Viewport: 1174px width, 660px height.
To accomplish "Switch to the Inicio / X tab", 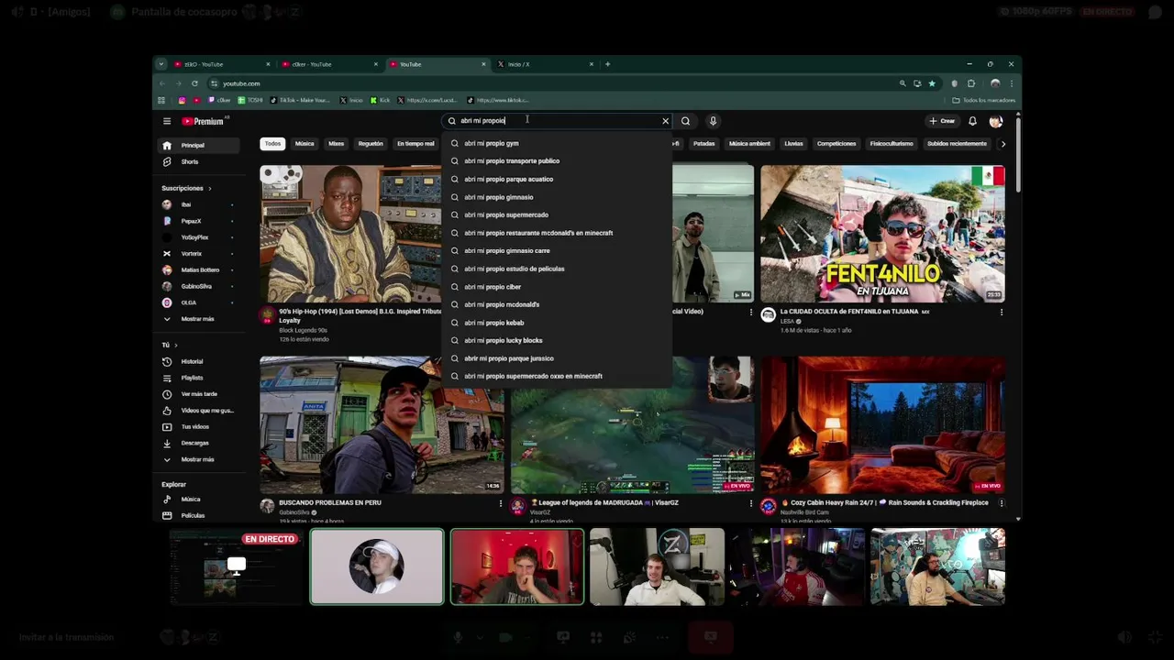I will click(545, 64).
